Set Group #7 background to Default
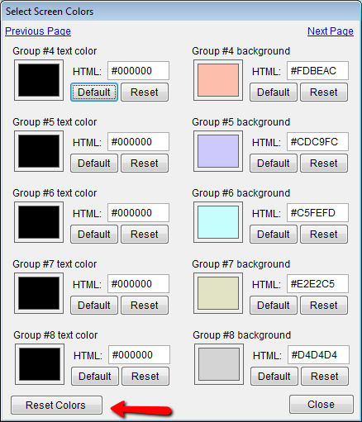Screen dimensions: 362x422 (x=274, y=306)
